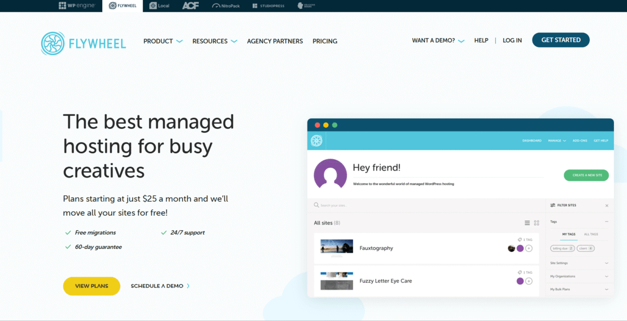This screenshot has height=321, width=627.
Task: Click the tag icon next to Fauxtography
Action: coord(519,240)
